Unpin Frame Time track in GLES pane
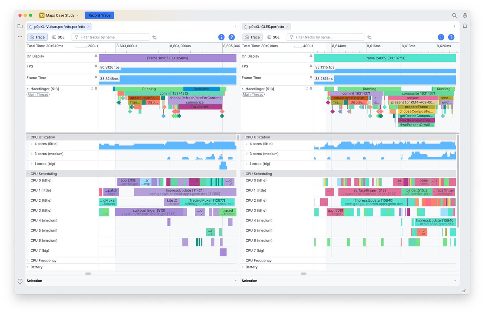Viewport: 485px width, 314px height. [311, 77]
